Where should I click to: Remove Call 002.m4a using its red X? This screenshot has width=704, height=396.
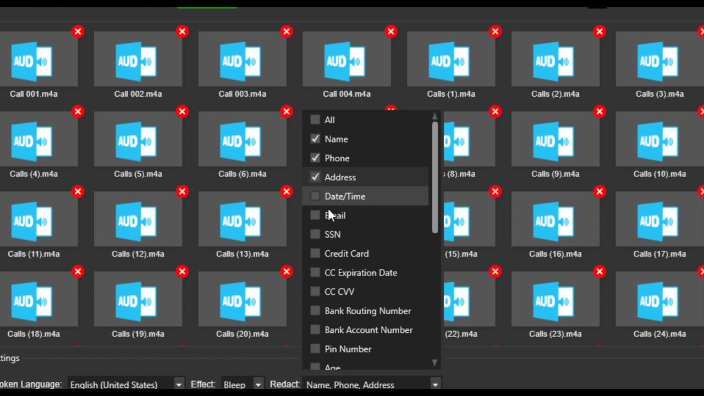[x=182, y=31]
